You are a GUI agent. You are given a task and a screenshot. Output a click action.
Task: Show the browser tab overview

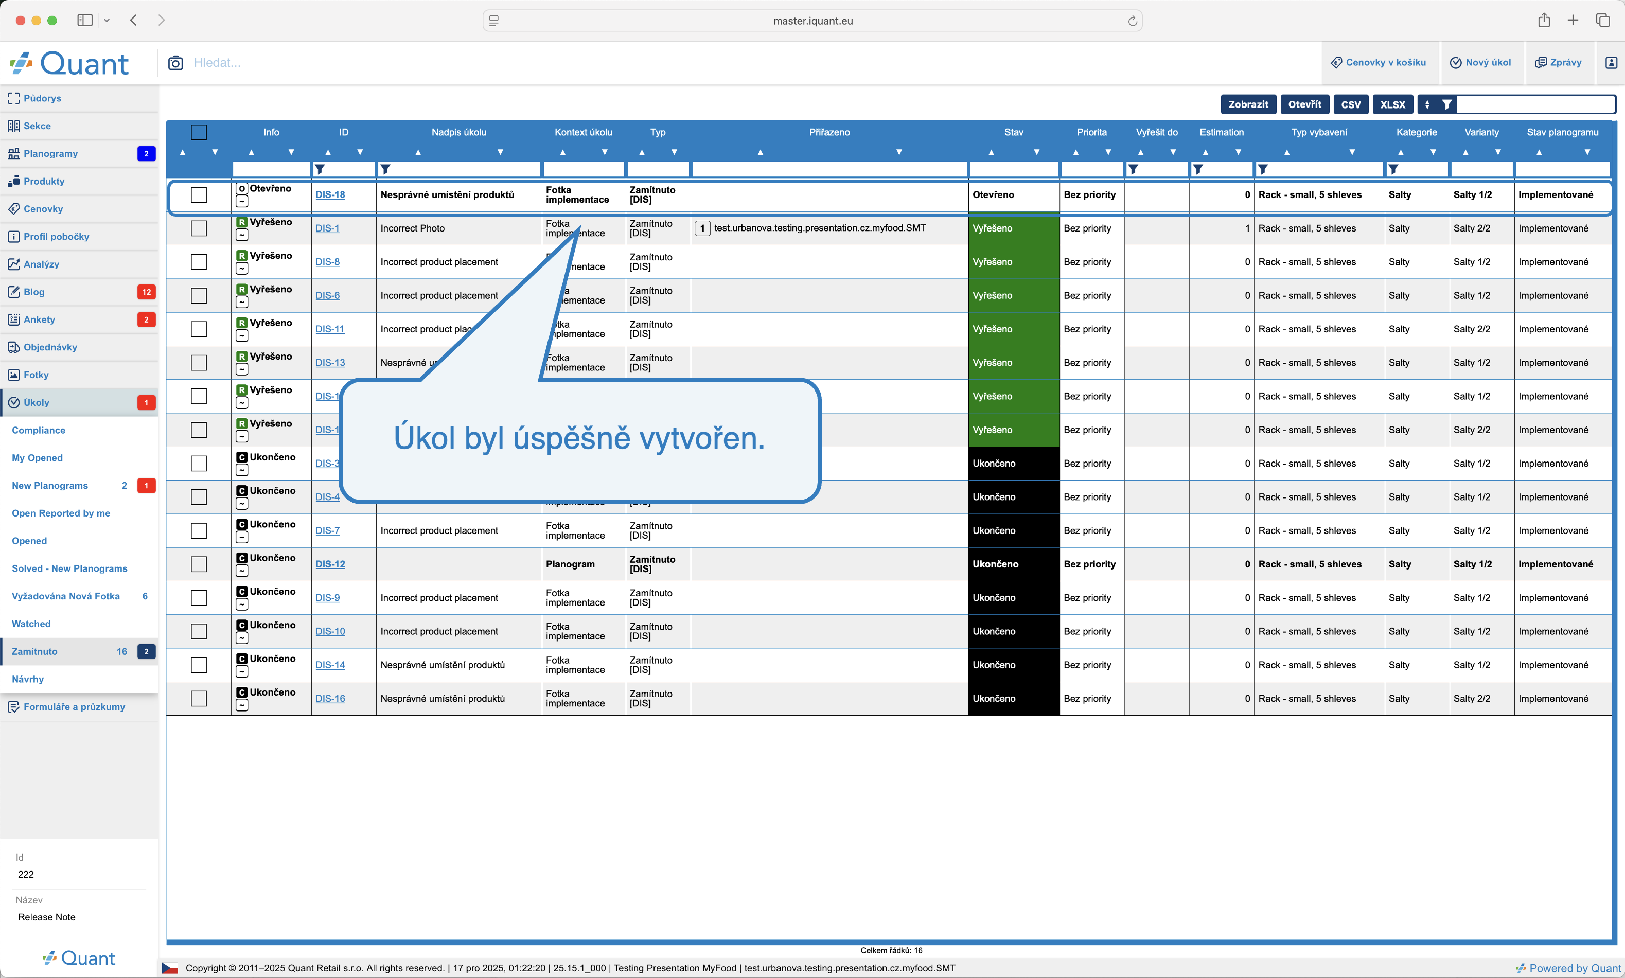[1602, 21]
